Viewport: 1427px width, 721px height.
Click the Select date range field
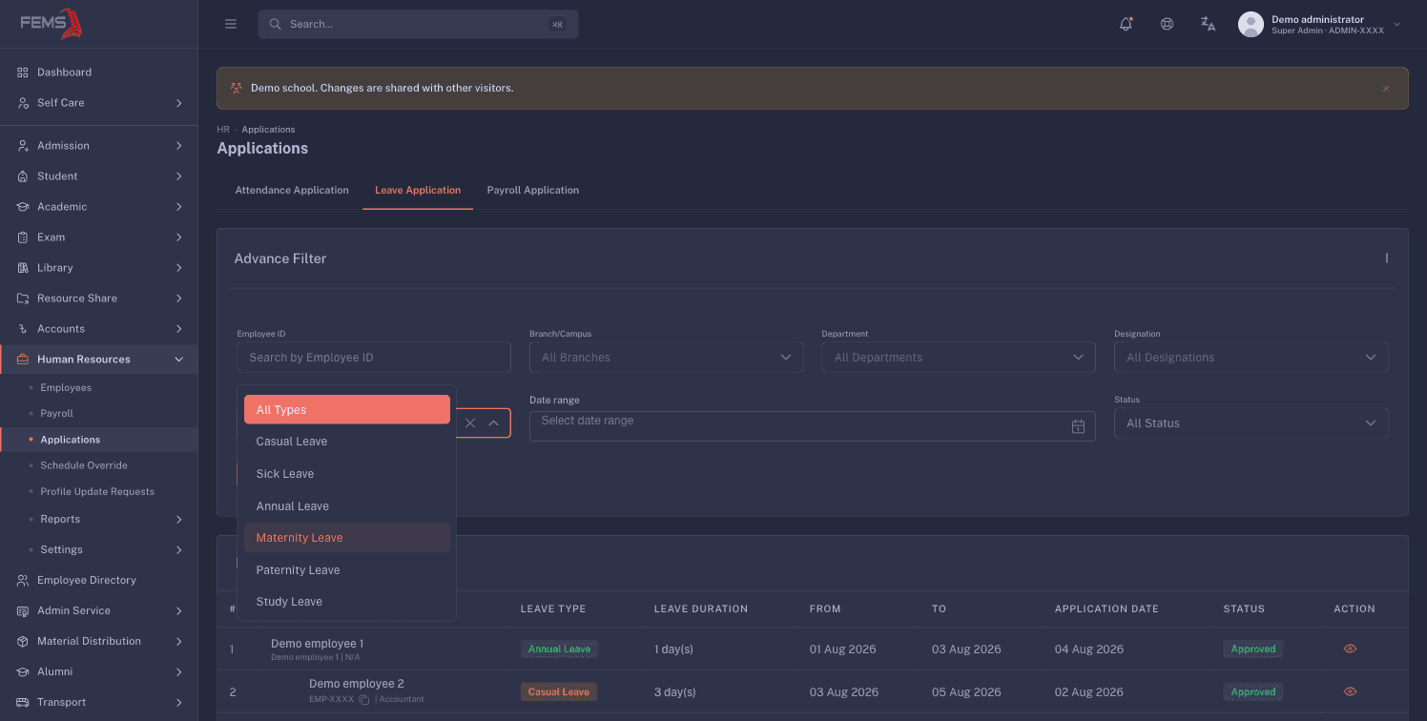[x=812, y=425]
